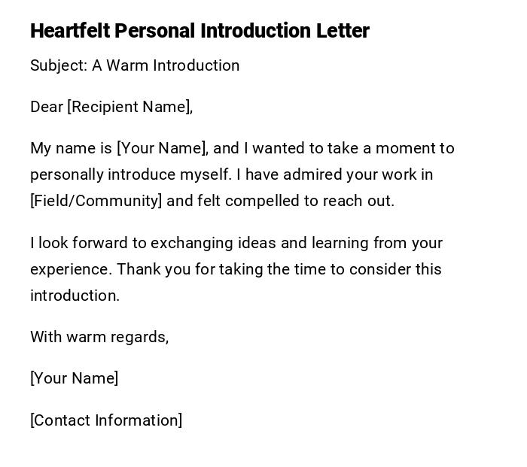The height and width of the screenshot is (467, 527).
Task: Click the word "Dear" in the greeting
Action: click(47, 107)
